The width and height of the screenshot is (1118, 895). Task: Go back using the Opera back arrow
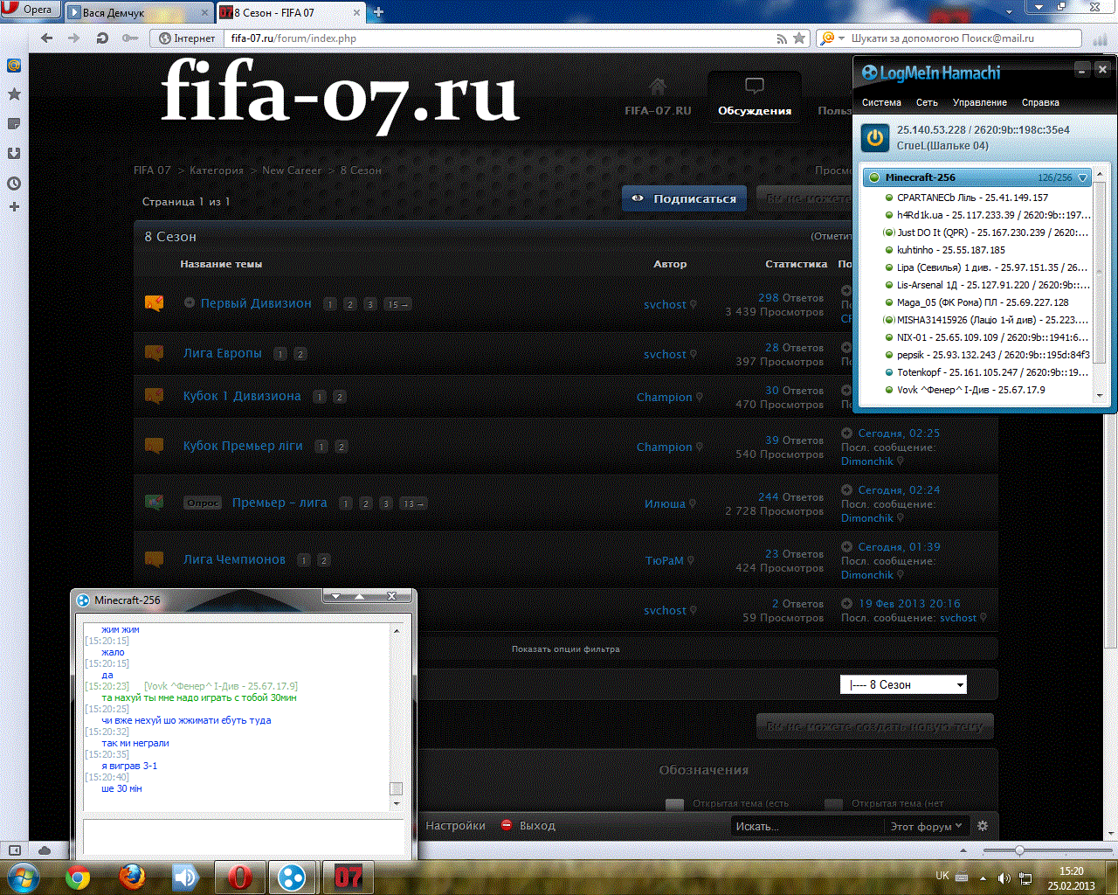click(x=47, y=38)
